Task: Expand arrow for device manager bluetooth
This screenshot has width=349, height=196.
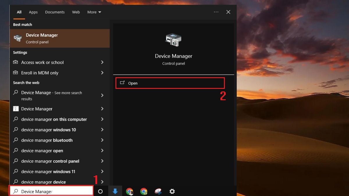Action: 102,140
